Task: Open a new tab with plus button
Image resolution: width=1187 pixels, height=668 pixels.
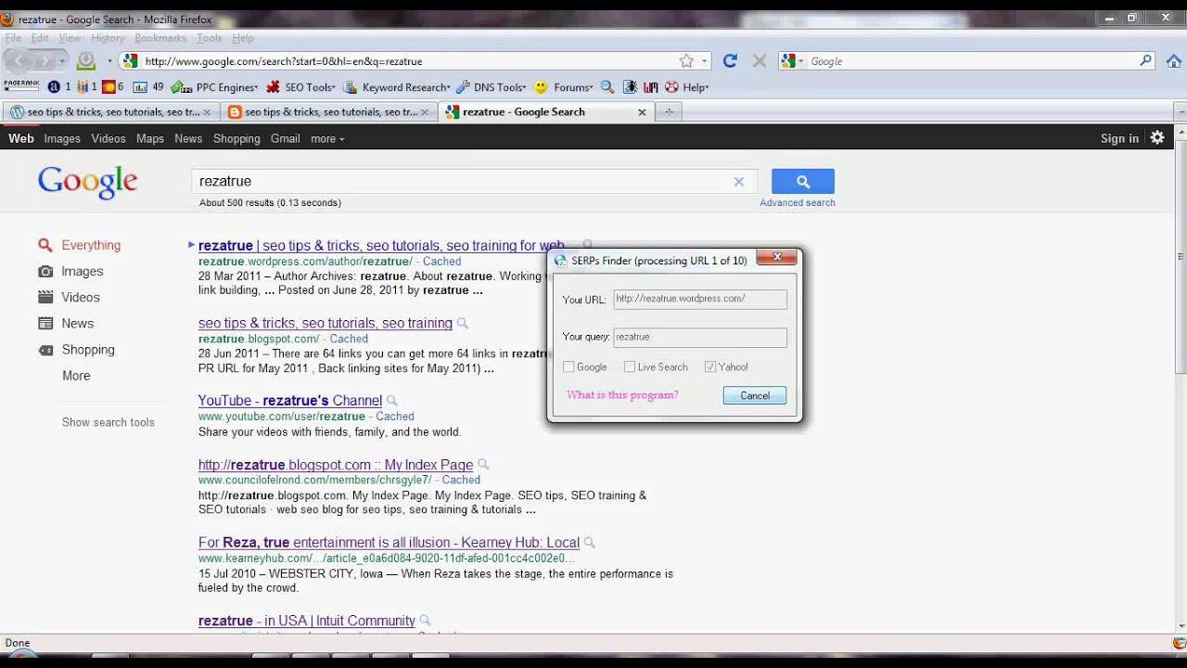Action: coord(668,111)
